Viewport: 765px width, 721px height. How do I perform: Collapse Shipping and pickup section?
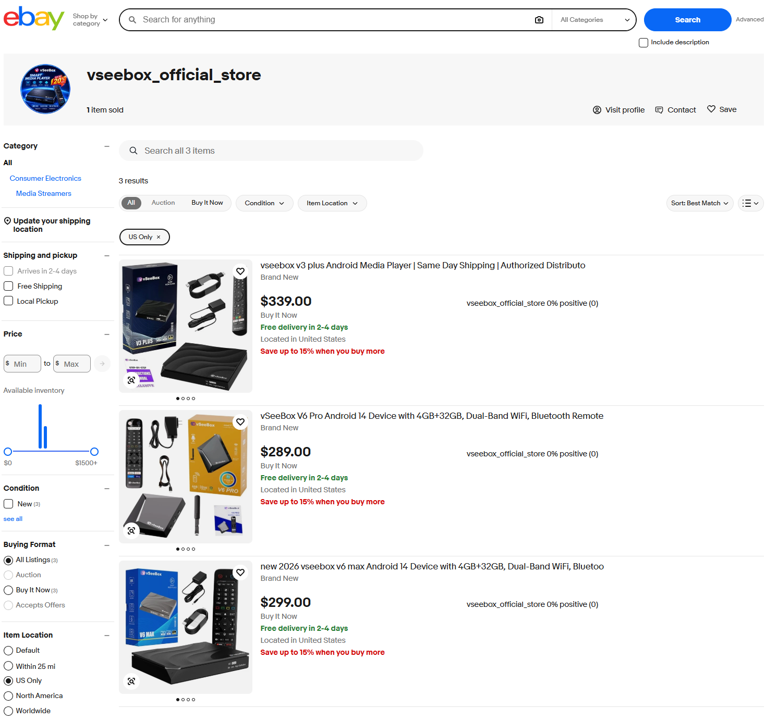107,256
